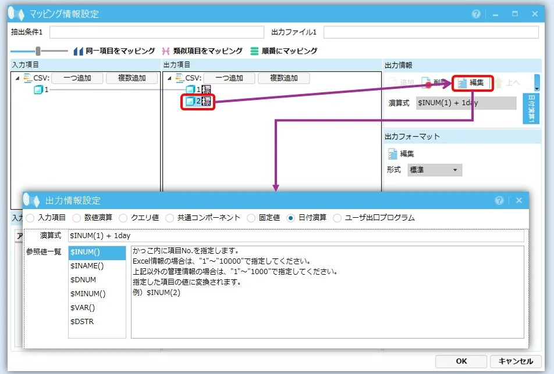The image size is (554, 374).
Task: Select $INAME() in 参照値一覧
Action: [97, 266]
